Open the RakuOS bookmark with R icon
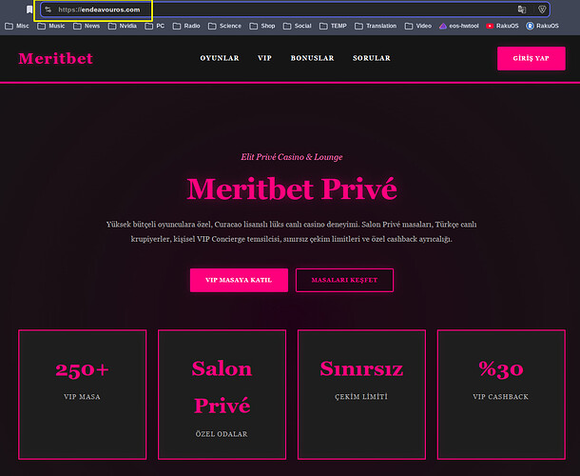 (x=542, y=26)
